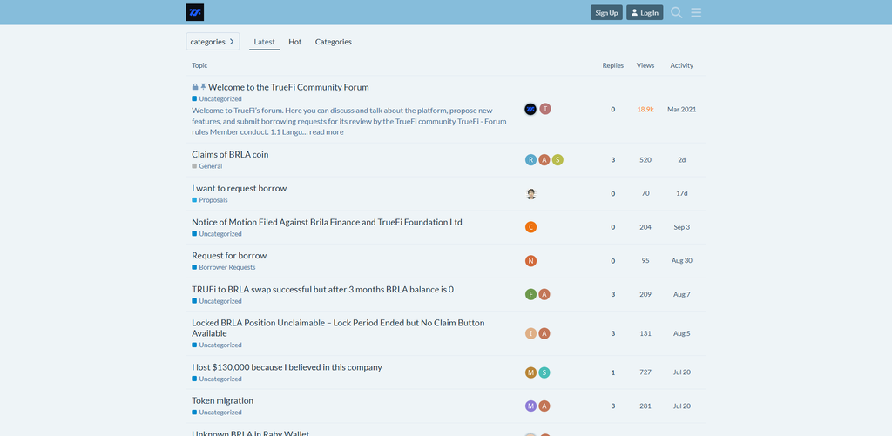The image size is (892, 436).
Task: Click the F avatar on TRUFi to BRLA swap topic
Action: pos(530,294)
